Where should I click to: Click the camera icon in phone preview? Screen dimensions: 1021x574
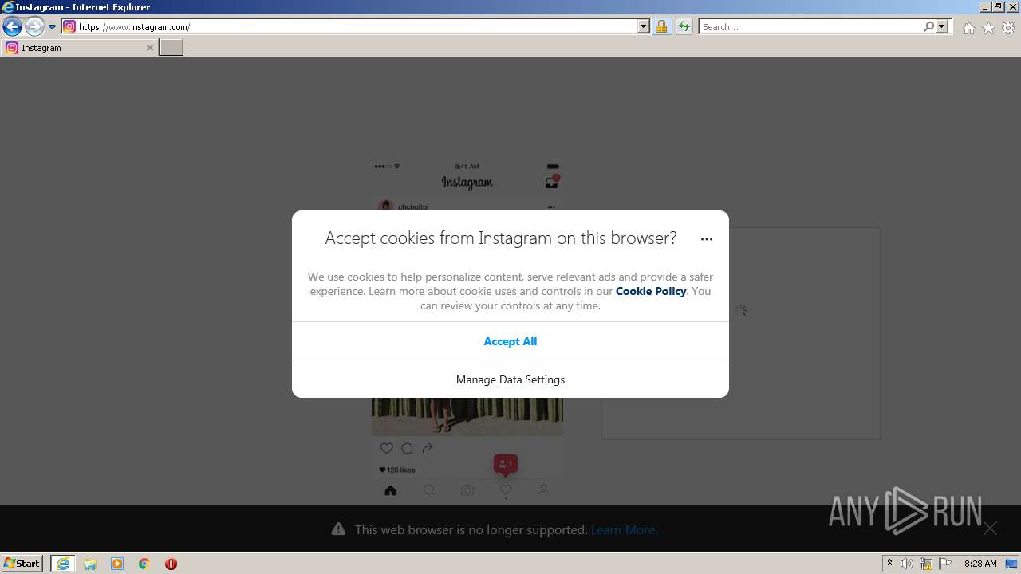coord(467,490)
